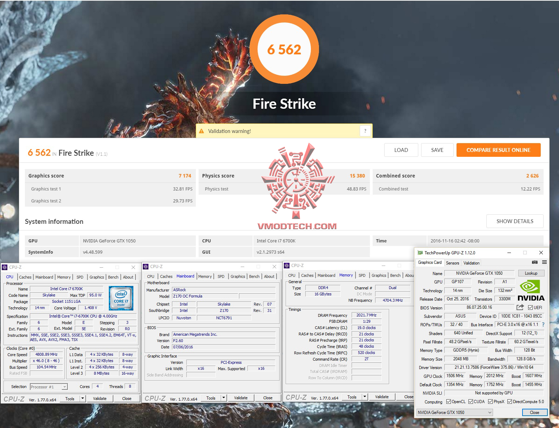This screenshot has width=559, height=428.
Task: Click the Tools button in the CPU-Z CPU window
Action: pyautogui.click(x=70, y=399)
